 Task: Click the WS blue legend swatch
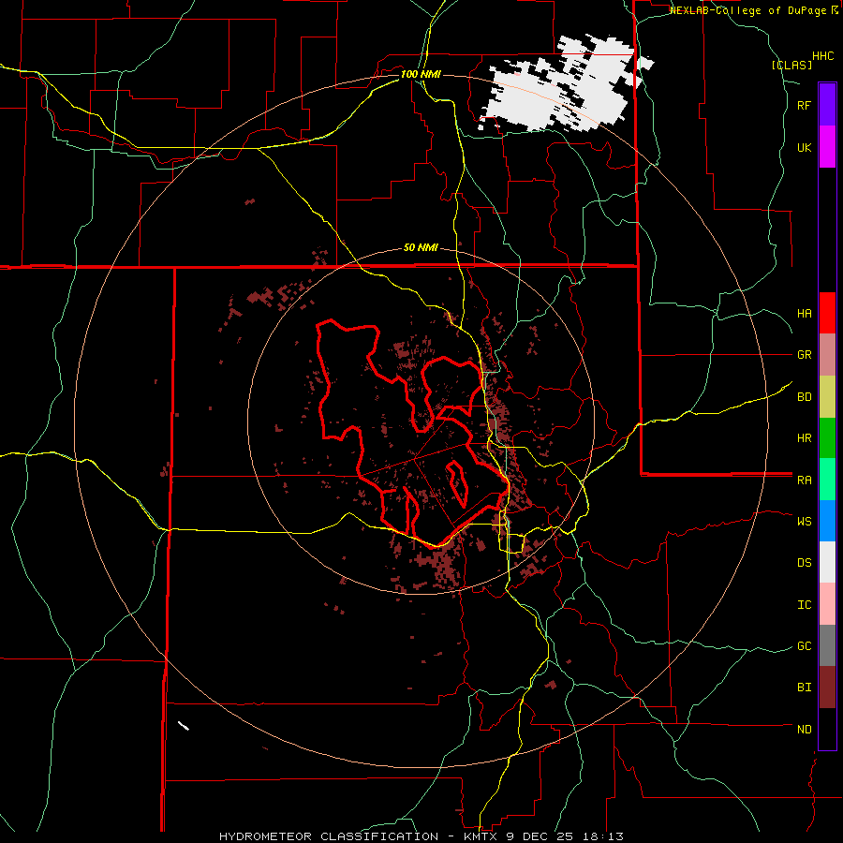pyautogui.click(x=827, y=521)
